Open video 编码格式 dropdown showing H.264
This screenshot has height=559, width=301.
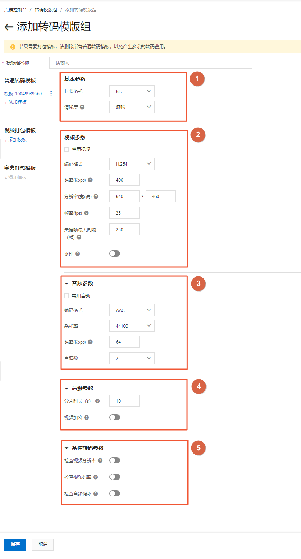pos(132,164)
